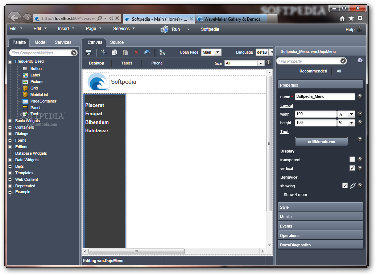
Task: Click the Paste clipboard icon
Action: 125,52
